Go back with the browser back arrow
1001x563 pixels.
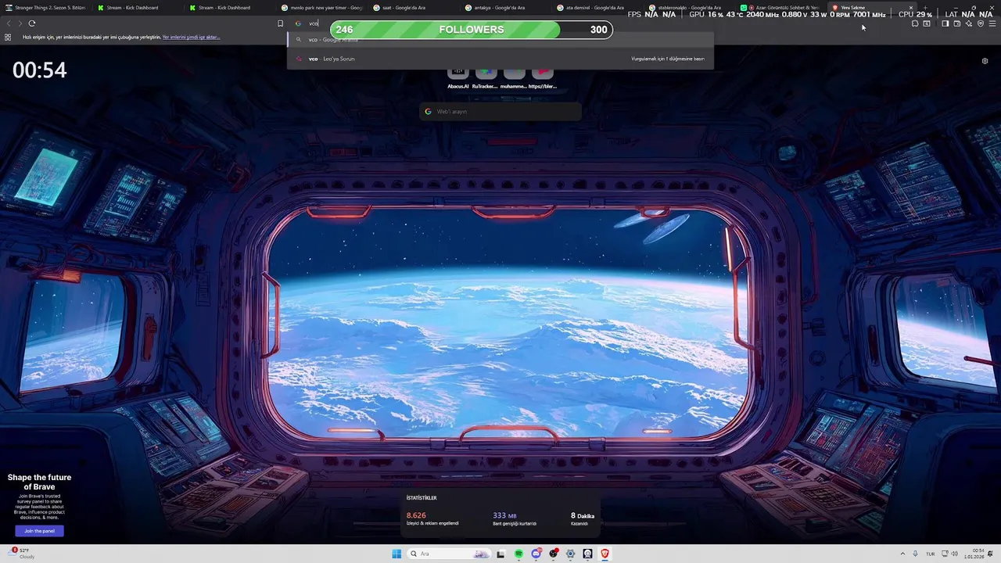9,23
